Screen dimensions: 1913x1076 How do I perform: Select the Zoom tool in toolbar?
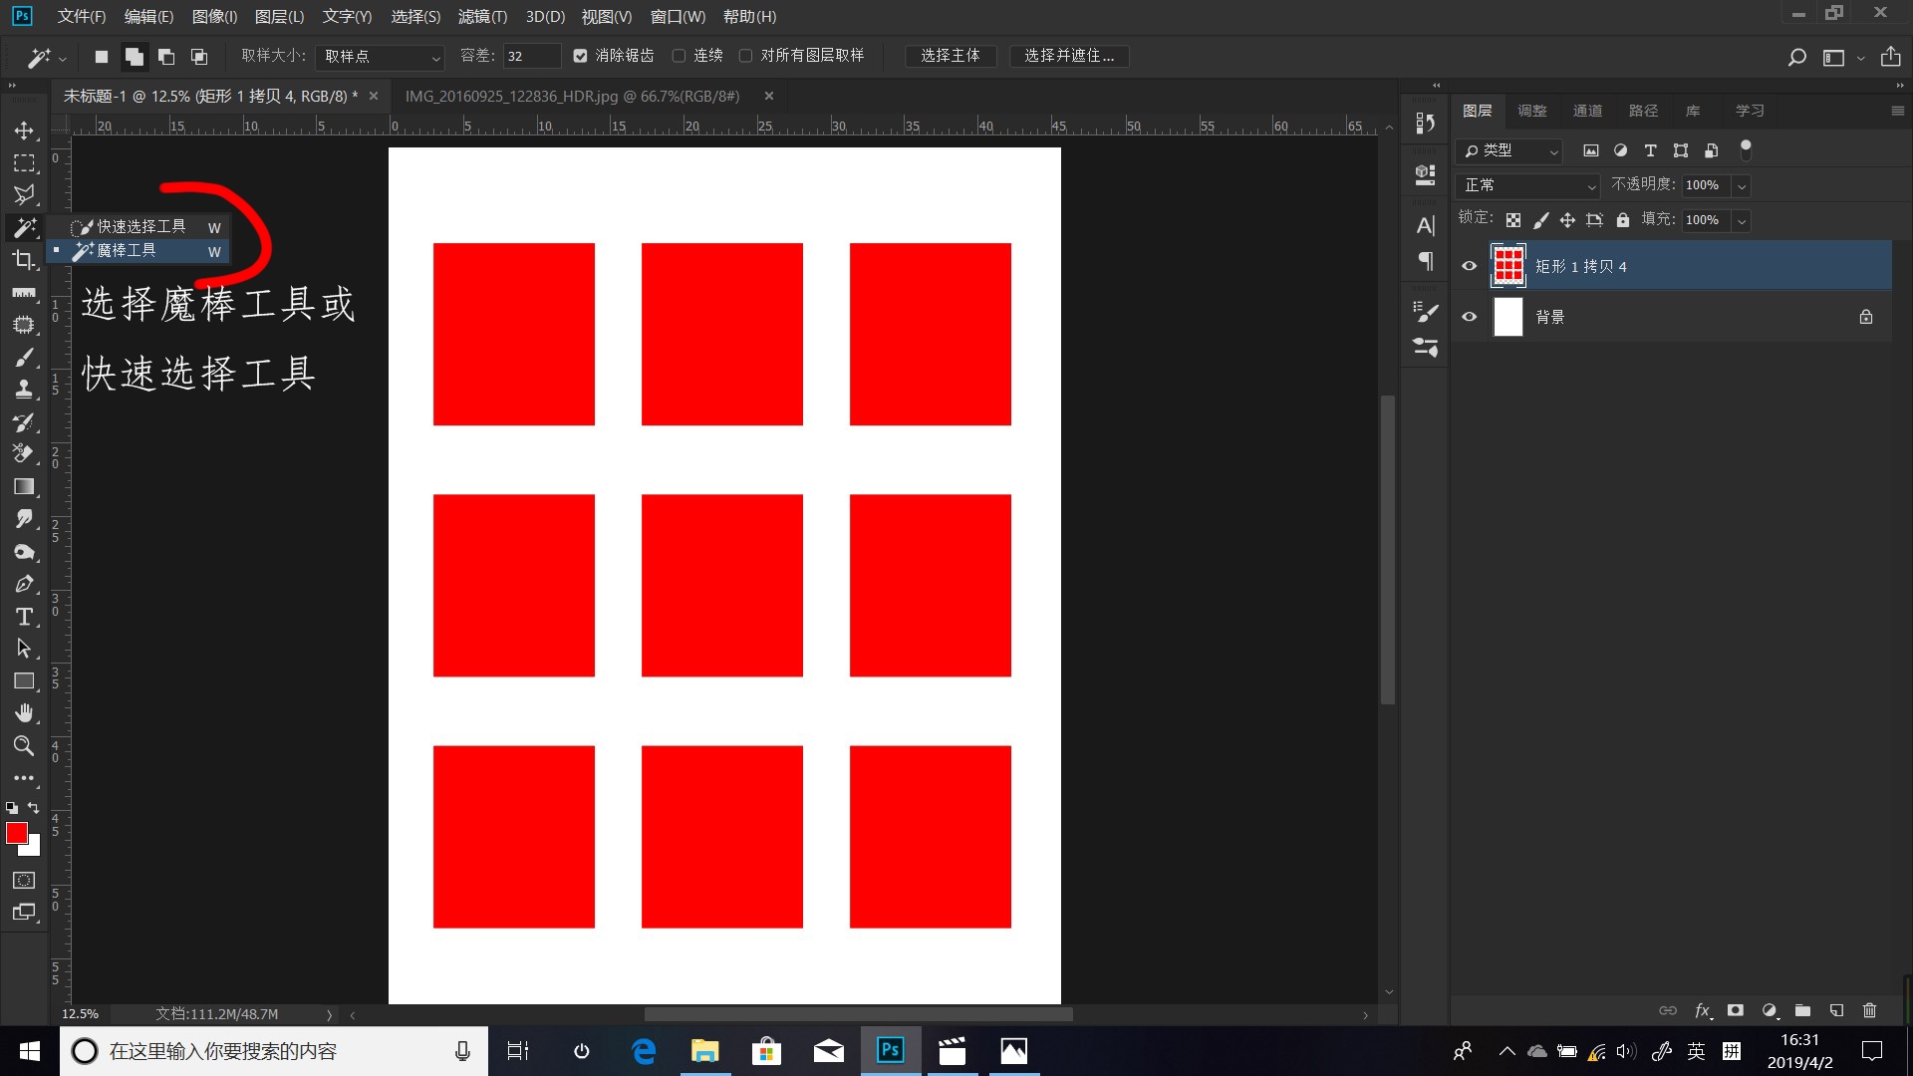[x=24, y=745]
